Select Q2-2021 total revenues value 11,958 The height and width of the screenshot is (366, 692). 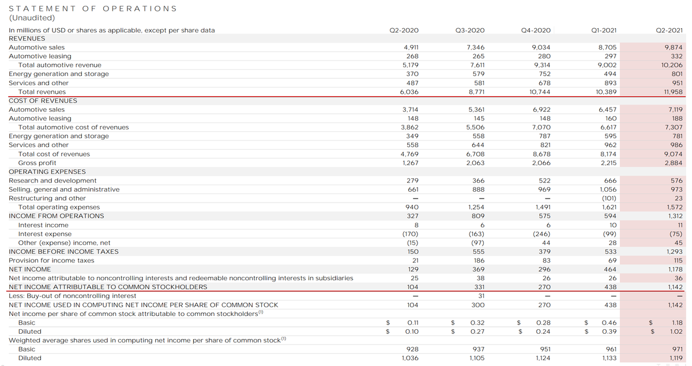(x=674, y=92)
